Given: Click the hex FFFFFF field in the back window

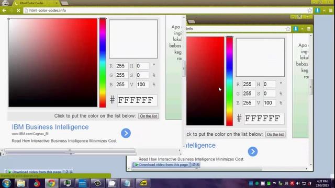Looking at the screenshot, I should click(264, 119).
